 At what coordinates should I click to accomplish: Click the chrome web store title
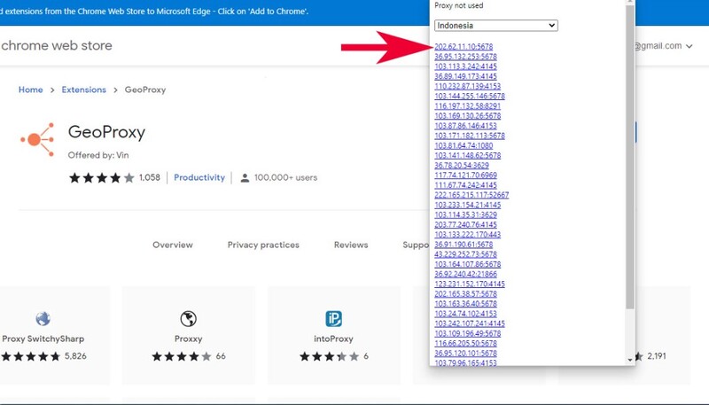click(57, 46)
